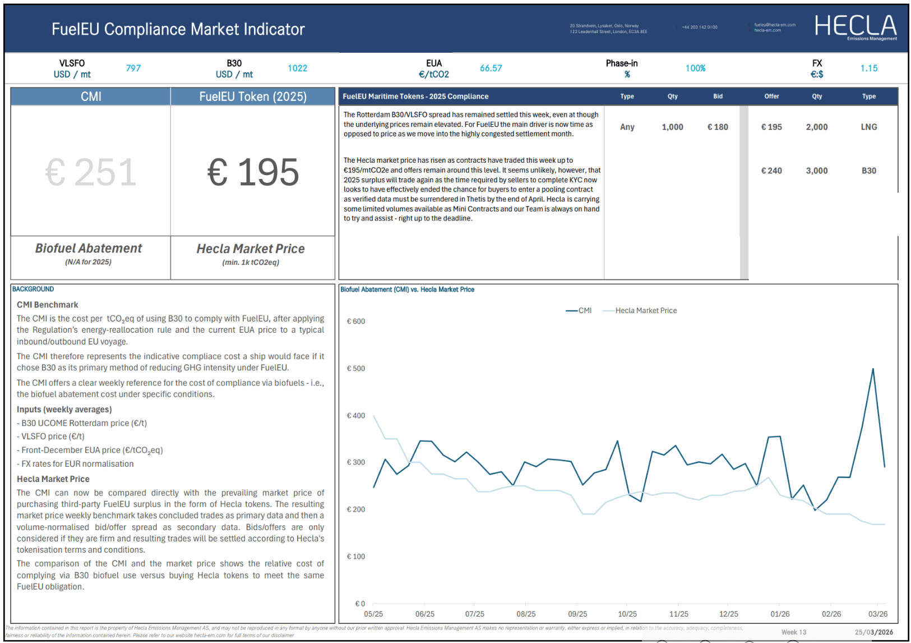This screenshot has height=643, width=911.
Task: Click the offer quantity 2,000
Action: coord(817,127)
